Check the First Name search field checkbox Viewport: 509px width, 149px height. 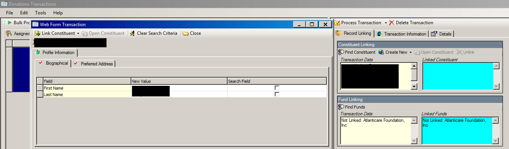pyautogui.click(x=277, y=88)
